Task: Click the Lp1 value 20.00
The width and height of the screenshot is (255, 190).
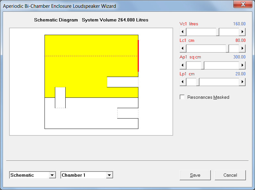Action: click(240, 74)
